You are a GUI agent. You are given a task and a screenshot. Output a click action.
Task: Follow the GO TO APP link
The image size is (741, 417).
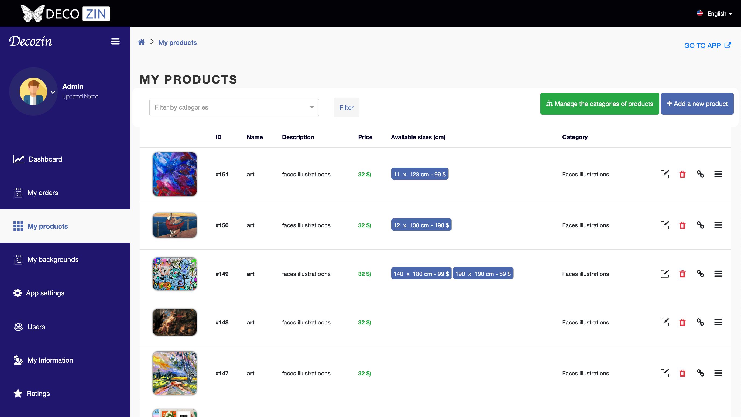(707, 46)
